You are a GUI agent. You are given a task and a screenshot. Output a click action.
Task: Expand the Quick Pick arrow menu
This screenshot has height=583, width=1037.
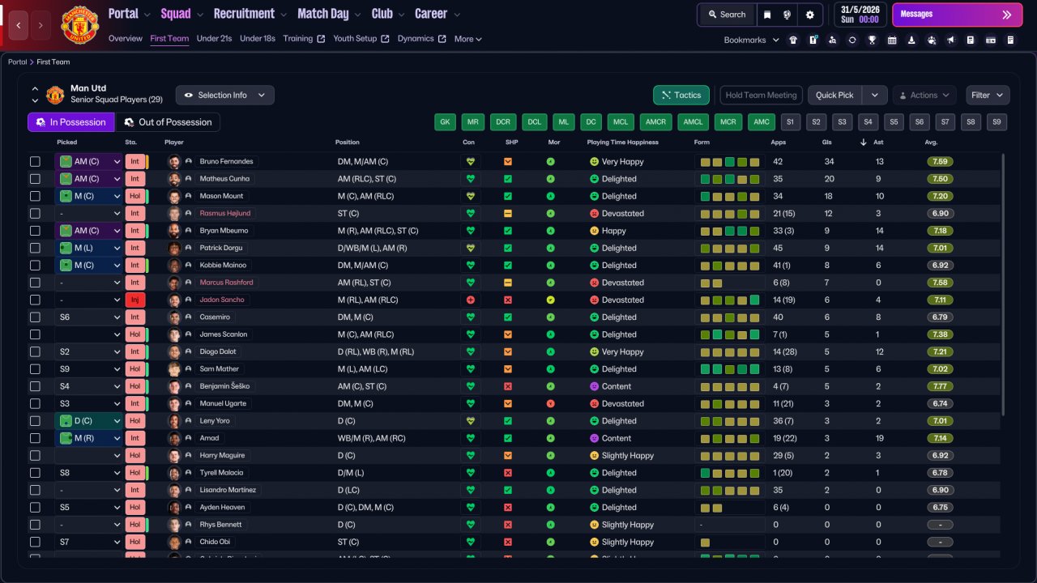pos(875,96)
